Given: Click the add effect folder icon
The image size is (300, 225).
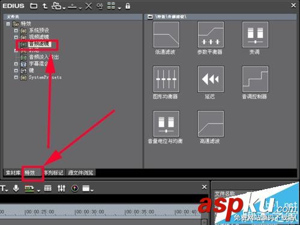Looking at the screenshot, I should (56, 6).
